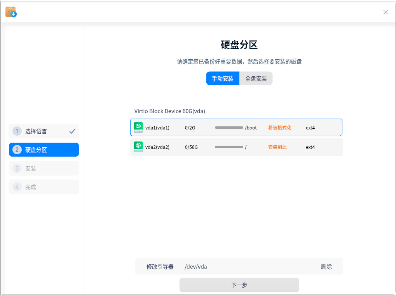The width and height of the screenshot is (396, 295).
Task: Click the checkmark next to 选择语言
Action: [x=72, y=131]
